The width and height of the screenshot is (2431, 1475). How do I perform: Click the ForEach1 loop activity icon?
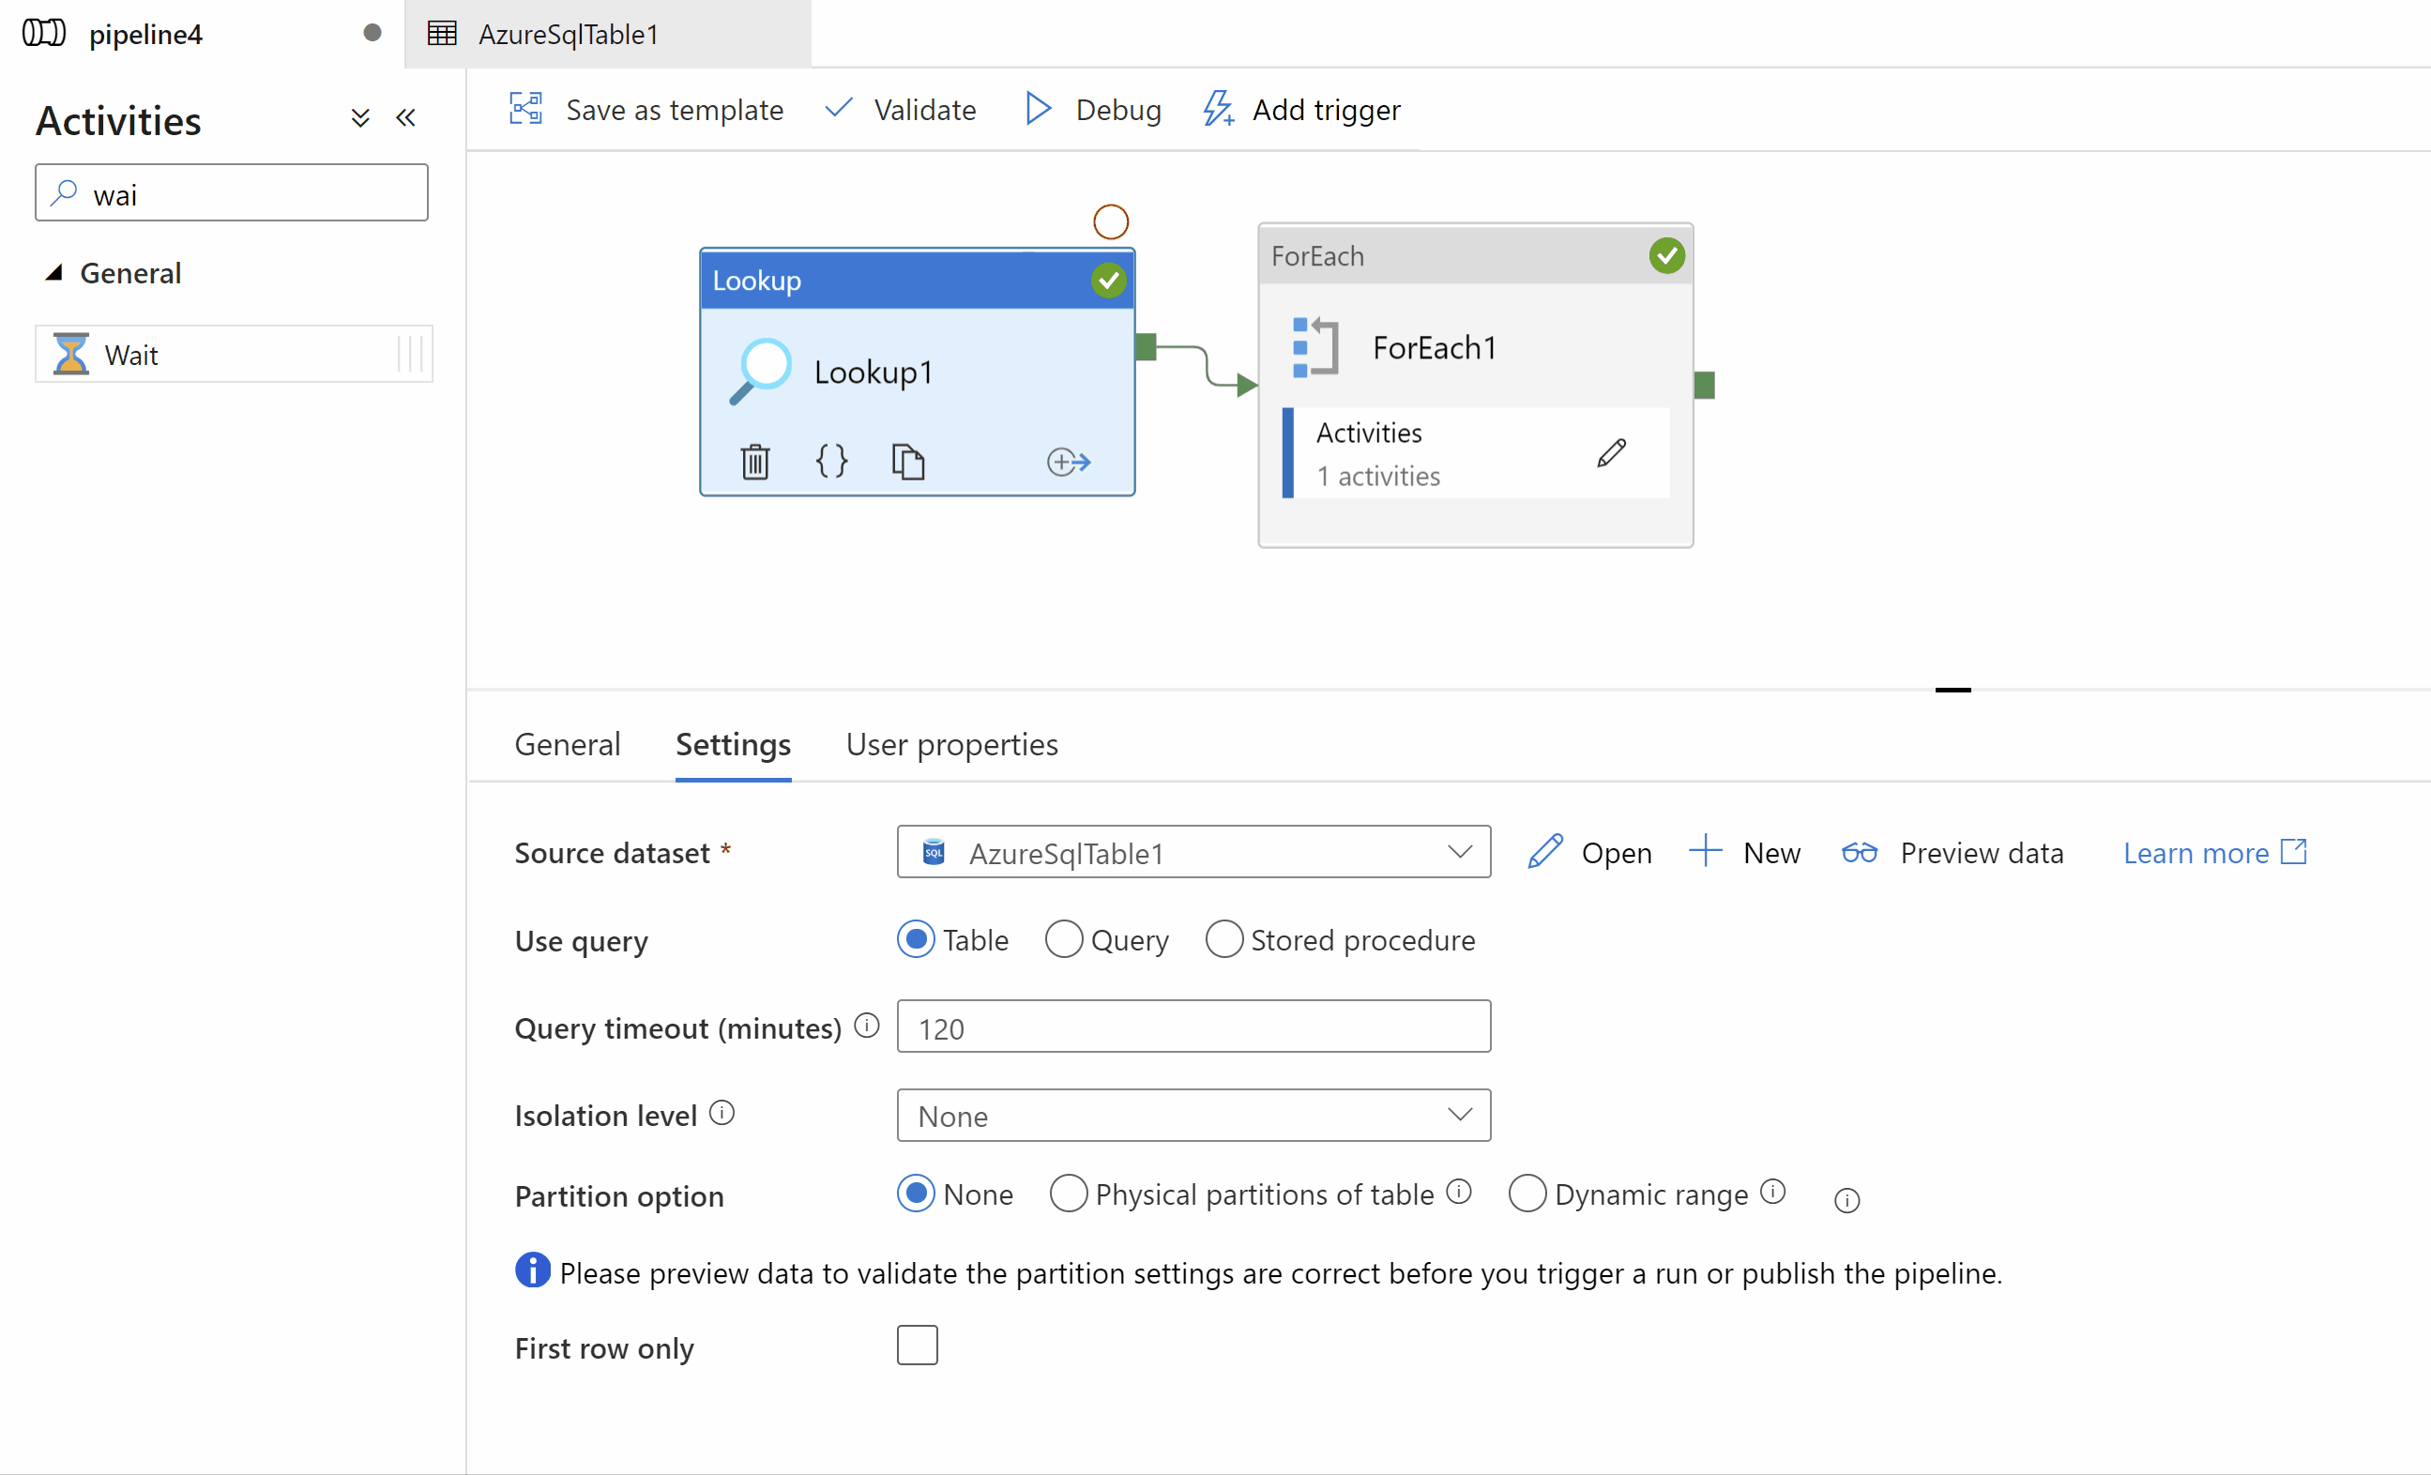(1315, 347)
